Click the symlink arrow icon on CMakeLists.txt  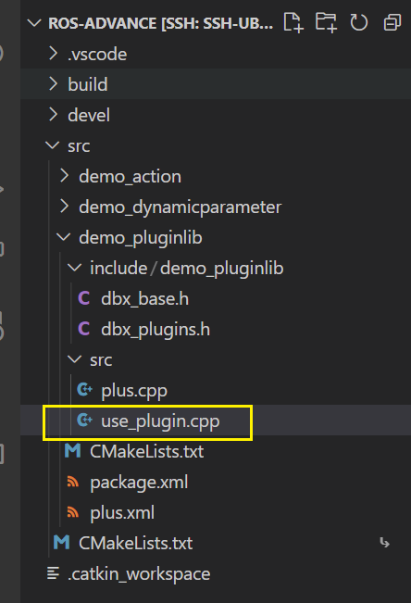coord(384,543)
